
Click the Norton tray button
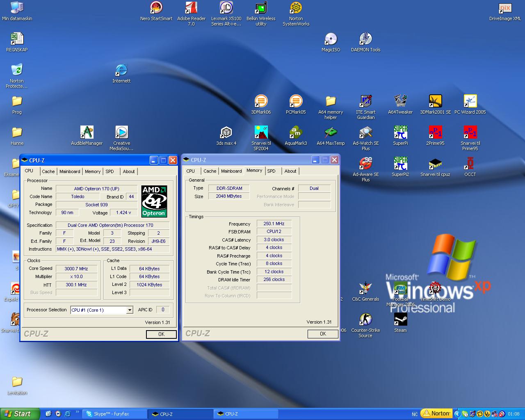point(437,413)
